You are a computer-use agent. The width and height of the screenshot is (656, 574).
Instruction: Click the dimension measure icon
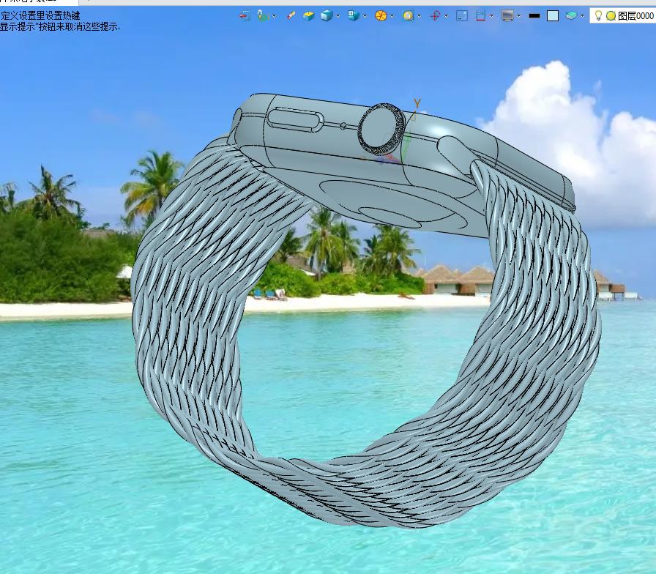[x=481, y=16]
